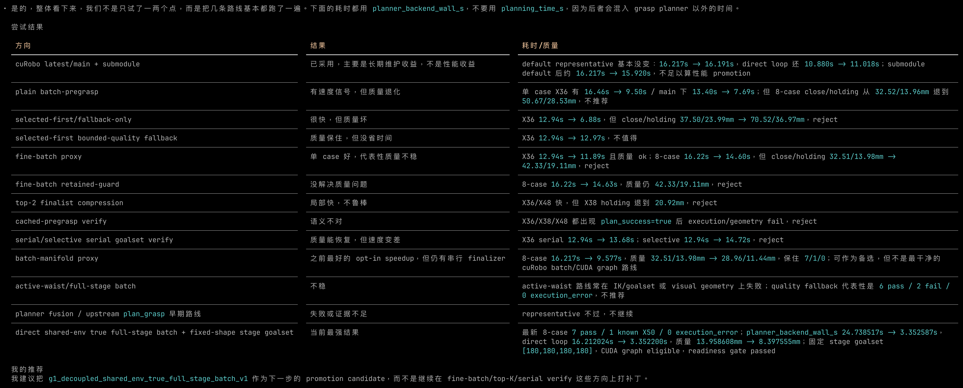Click the result '之前最好的 opt-in speedup'
Screen dimensions: 963x388
[x=407, y=258]
